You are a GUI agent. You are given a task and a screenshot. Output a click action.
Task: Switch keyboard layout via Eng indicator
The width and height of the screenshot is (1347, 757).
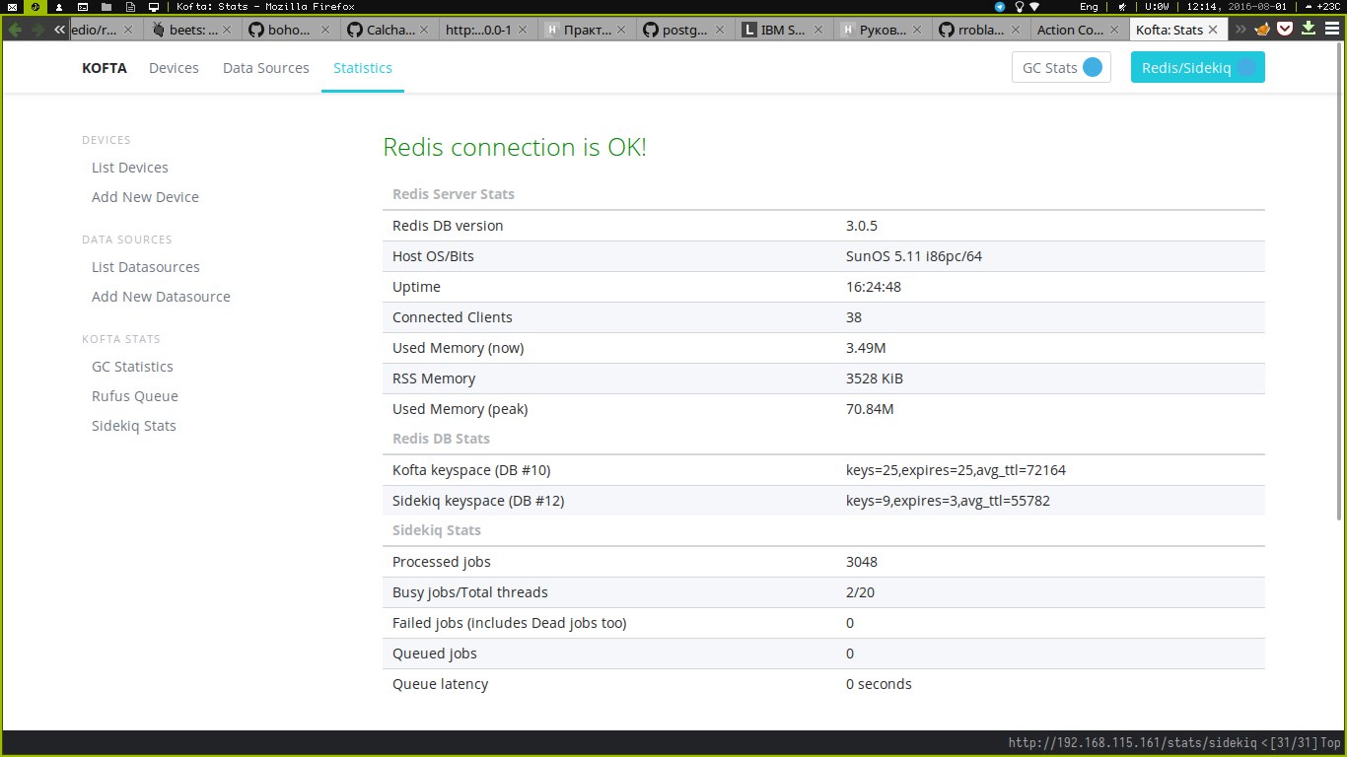coord(1089,7)
